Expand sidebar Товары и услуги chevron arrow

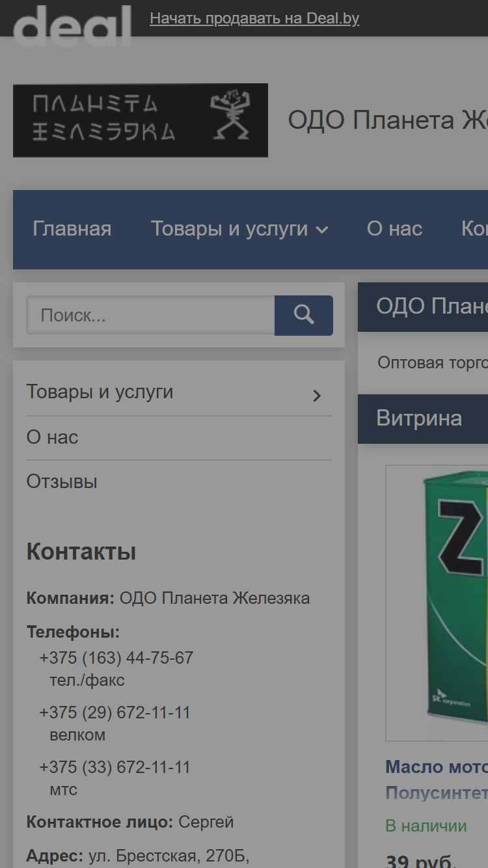click(x=317, y=395)
